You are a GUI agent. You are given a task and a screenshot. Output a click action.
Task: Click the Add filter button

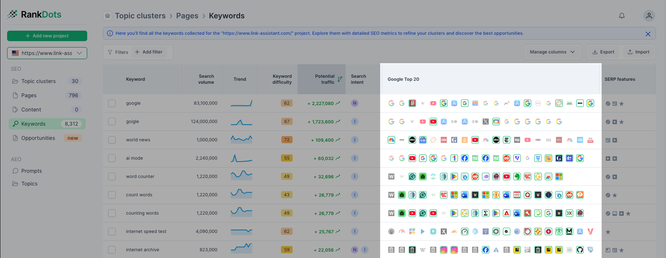pyautogui.click(x=149, y=52)
